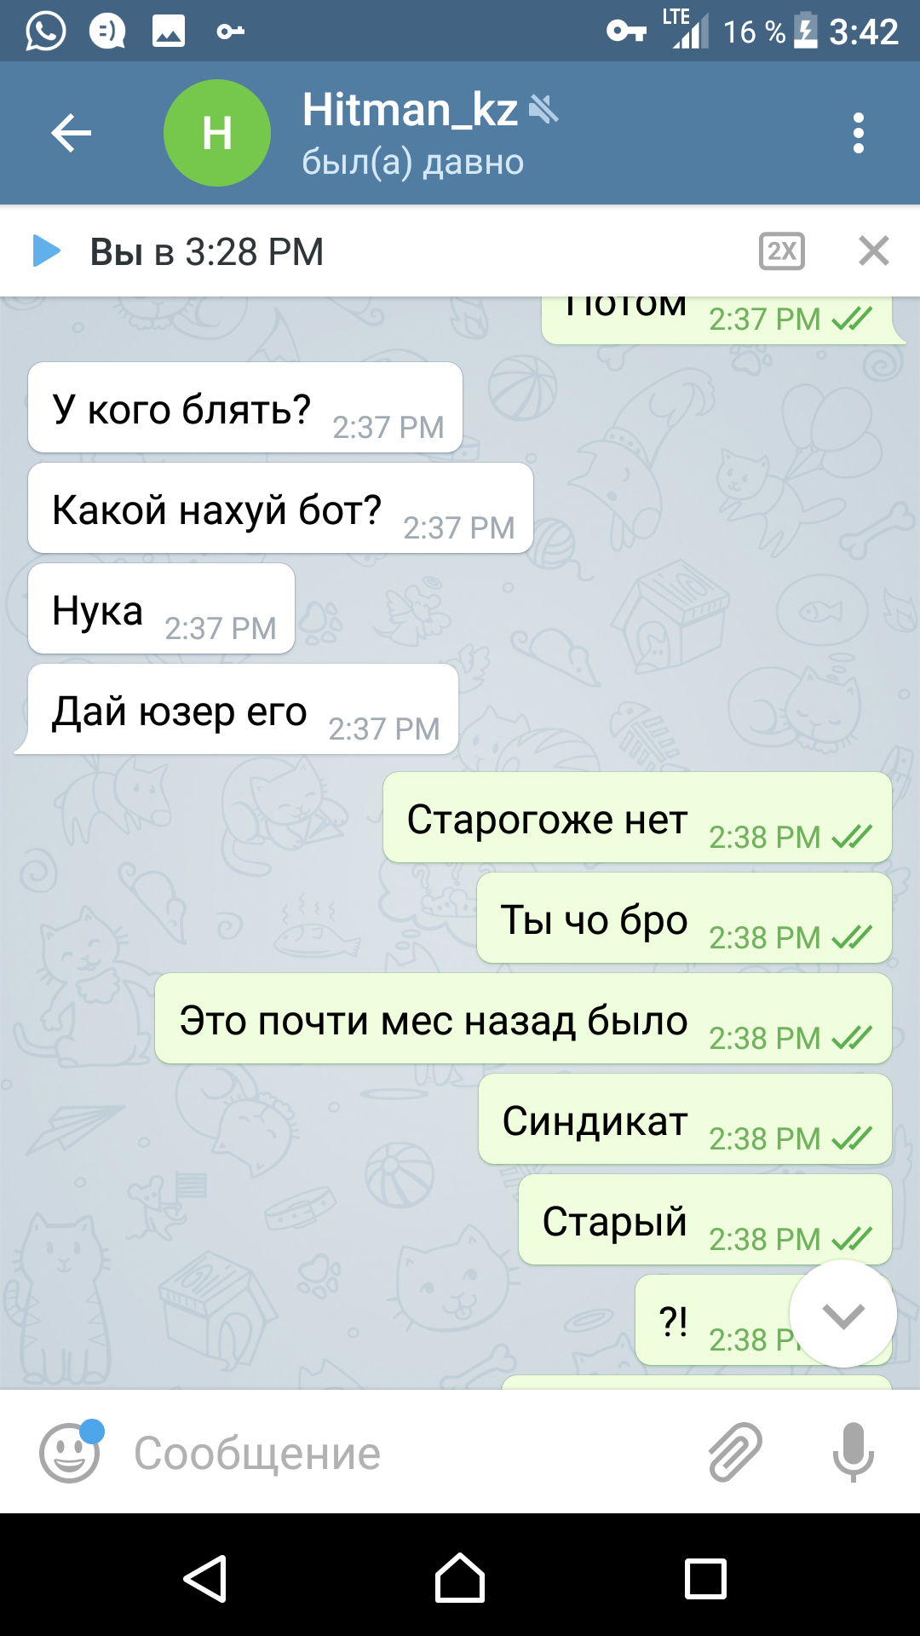Close the audio player bar
Screen dimensions: 920x1636
874,251
